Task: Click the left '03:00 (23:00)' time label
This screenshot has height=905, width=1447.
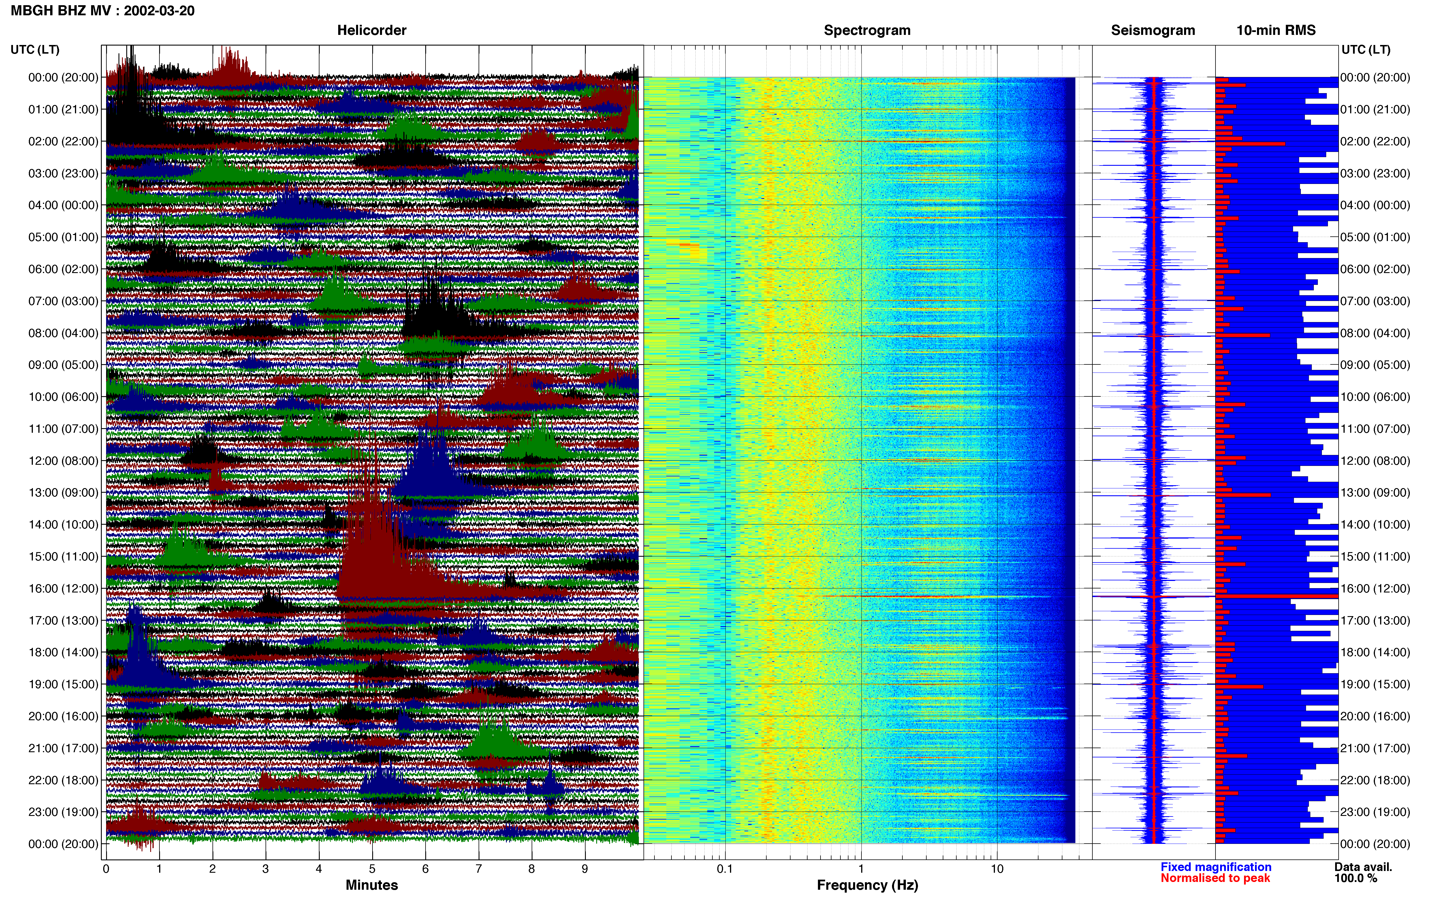Action: (x=63, y=174)
